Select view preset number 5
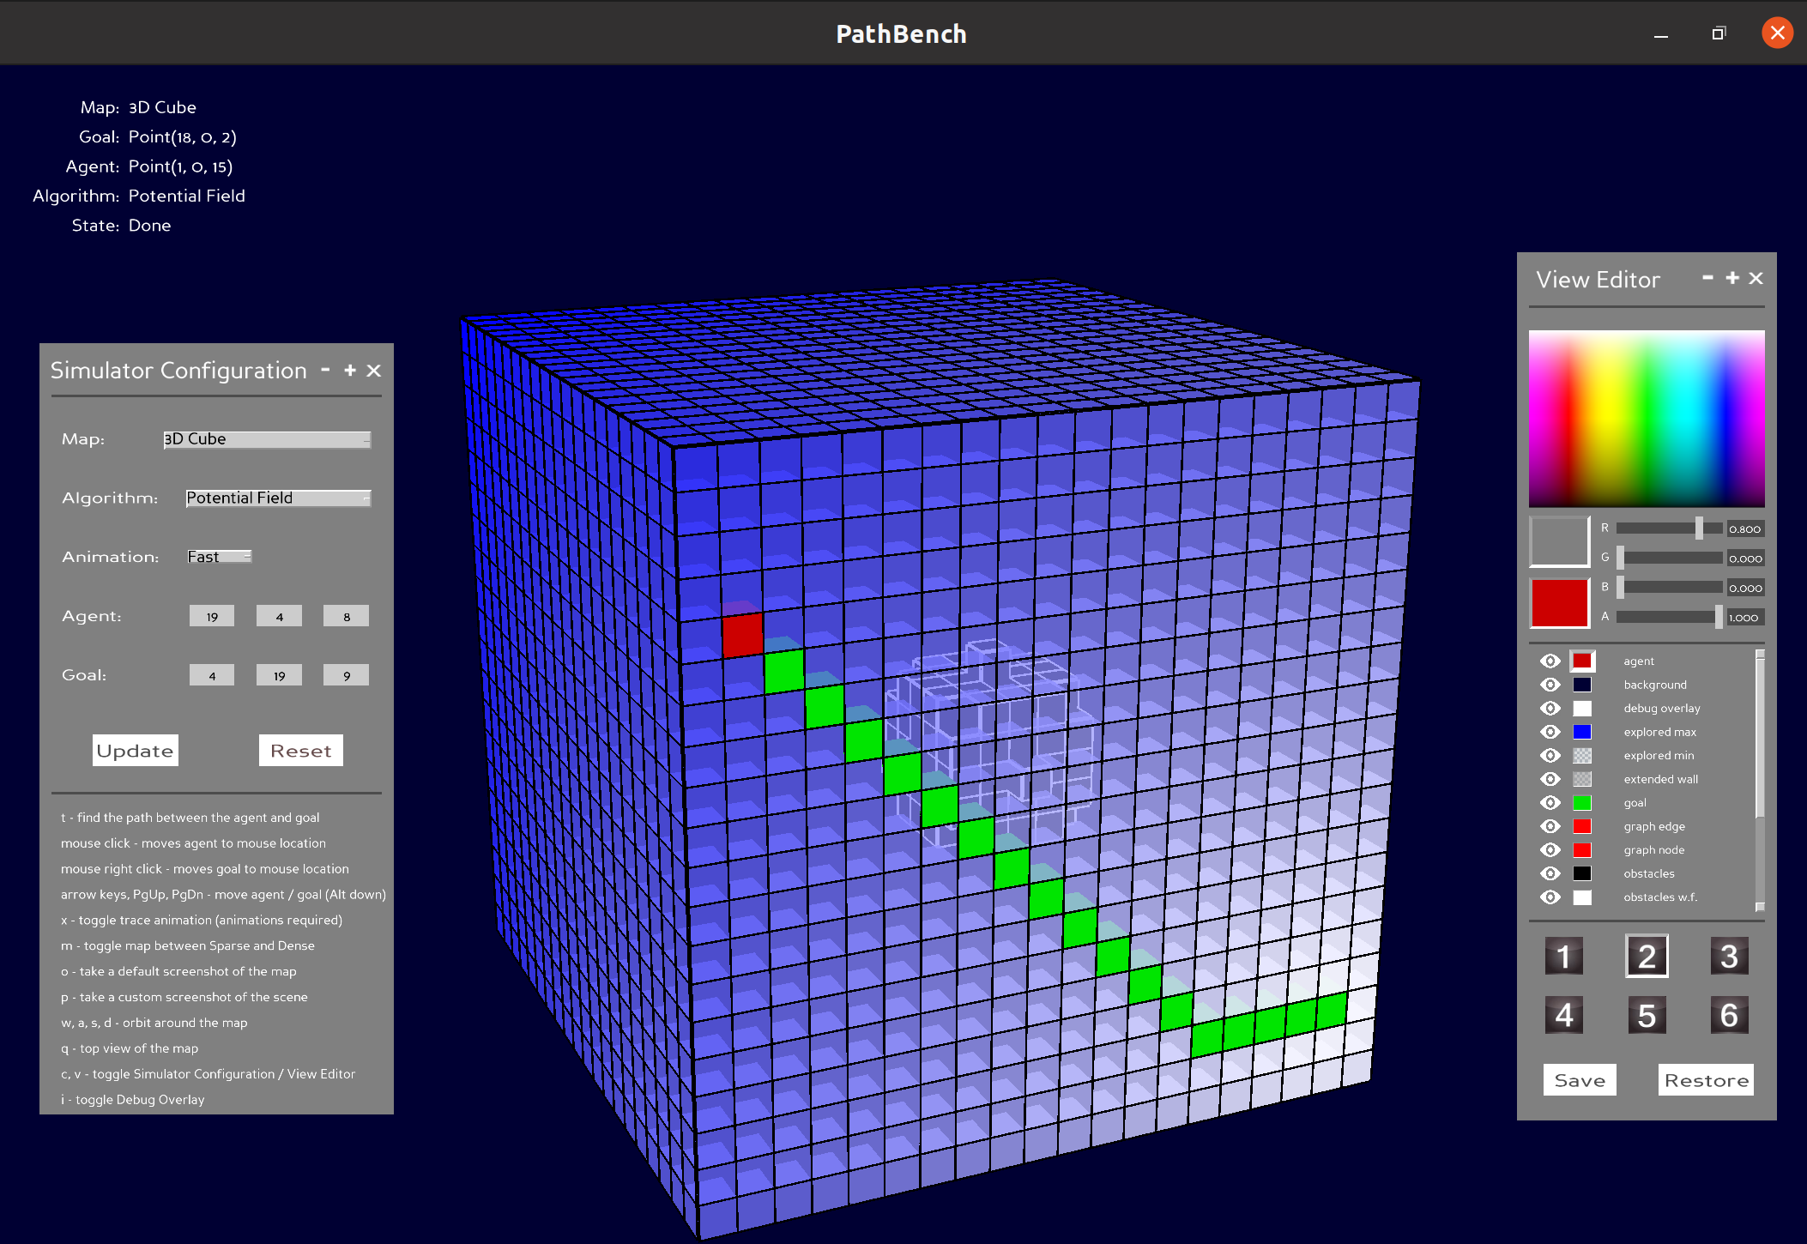 click(x=1647, y=1015)
